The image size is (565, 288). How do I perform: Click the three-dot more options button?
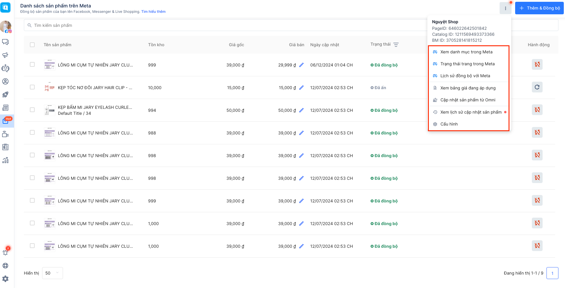click(x=505, y=8)
